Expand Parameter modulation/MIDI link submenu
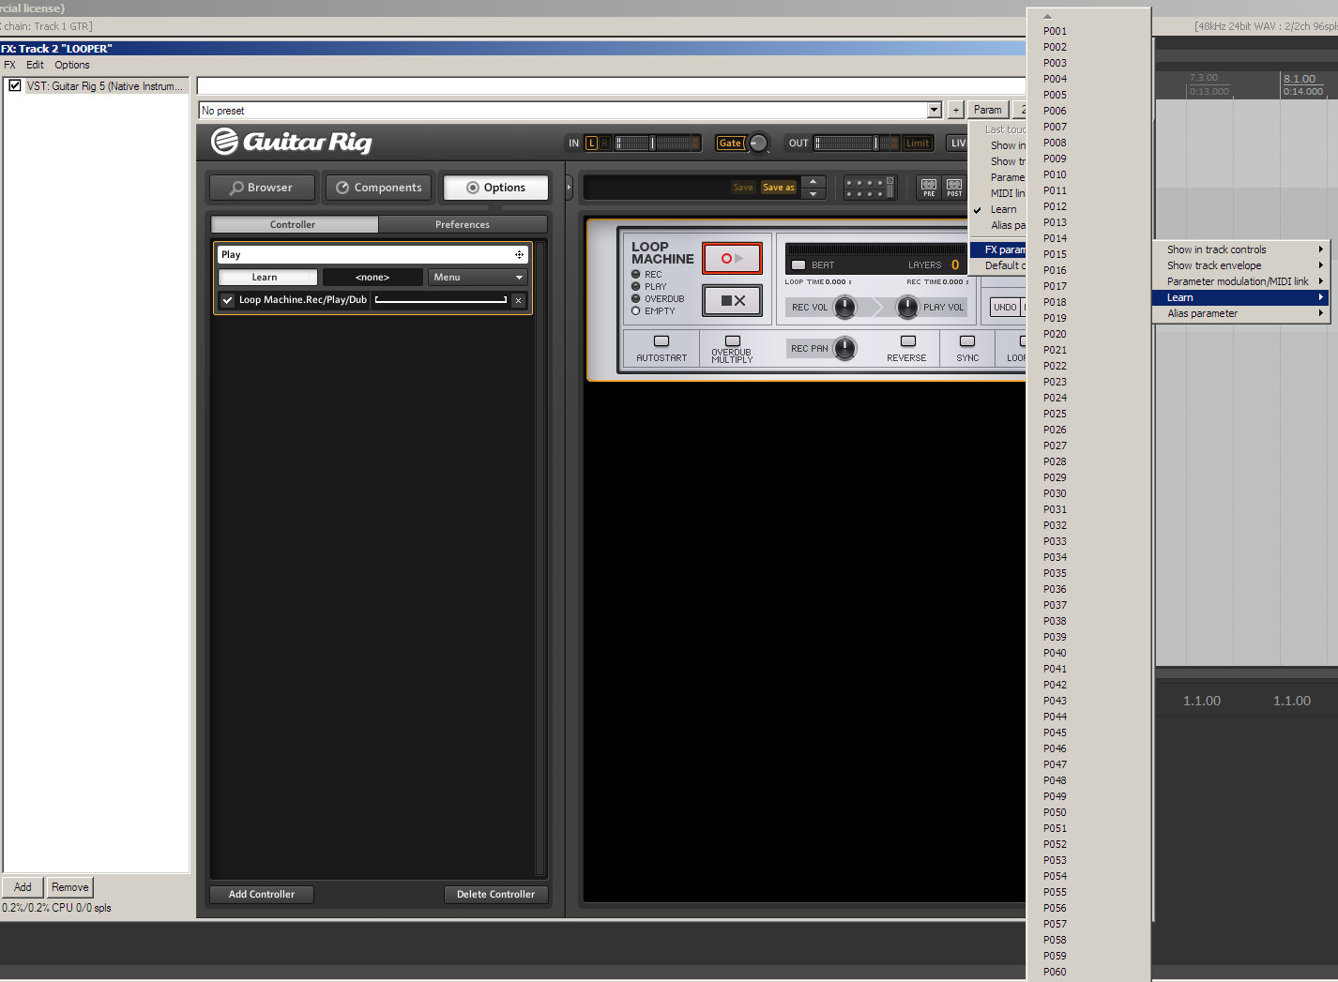 (1239, 281)
